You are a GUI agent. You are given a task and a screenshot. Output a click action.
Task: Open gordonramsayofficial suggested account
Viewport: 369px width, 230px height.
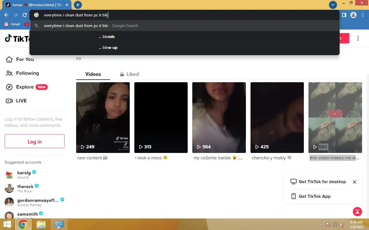pyautogui.click(x=35, y=202)
